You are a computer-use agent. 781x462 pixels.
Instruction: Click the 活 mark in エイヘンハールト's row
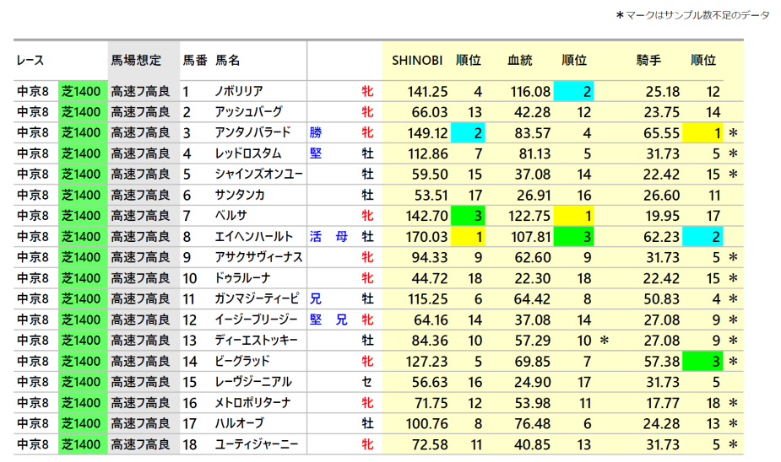pyautogui.click(x=316, y=237)
